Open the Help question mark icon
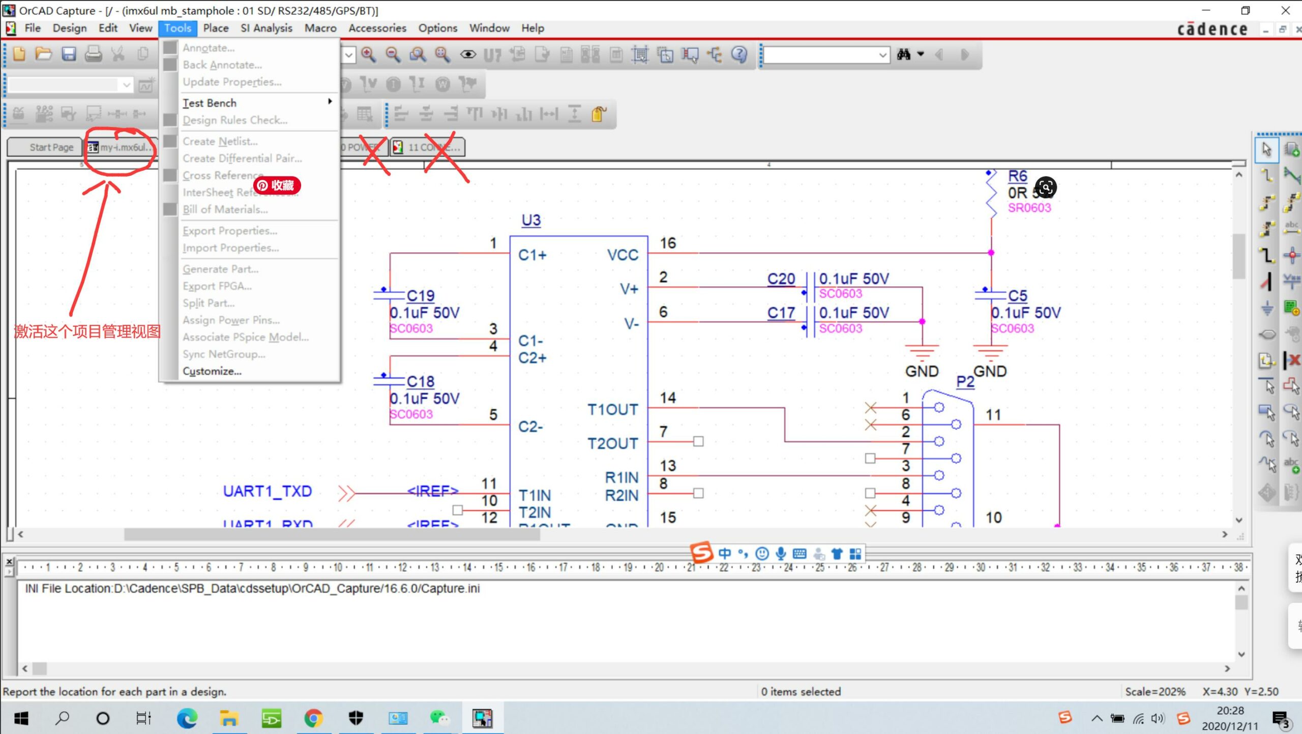The height and width of the screenshot is (734, 1302). tap(739, 54)
